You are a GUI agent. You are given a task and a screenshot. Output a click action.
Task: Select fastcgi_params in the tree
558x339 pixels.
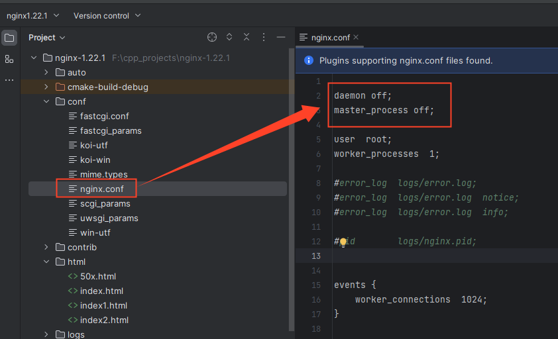pyautogui.click(x=111, y=130)
